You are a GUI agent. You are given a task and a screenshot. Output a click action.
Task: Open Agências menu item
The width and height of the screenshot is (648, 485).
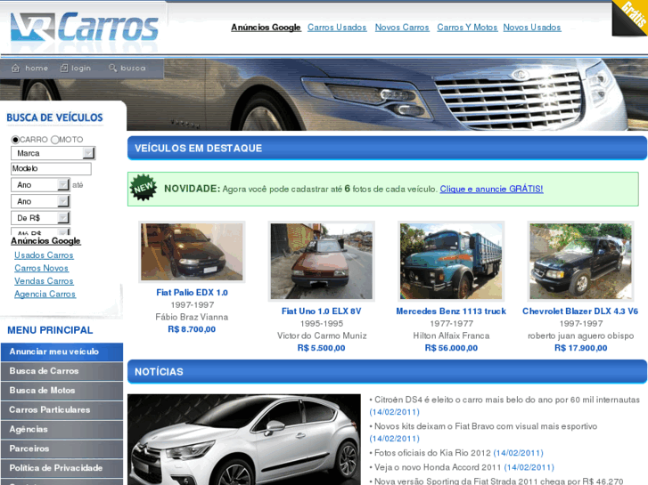(62, 429)
